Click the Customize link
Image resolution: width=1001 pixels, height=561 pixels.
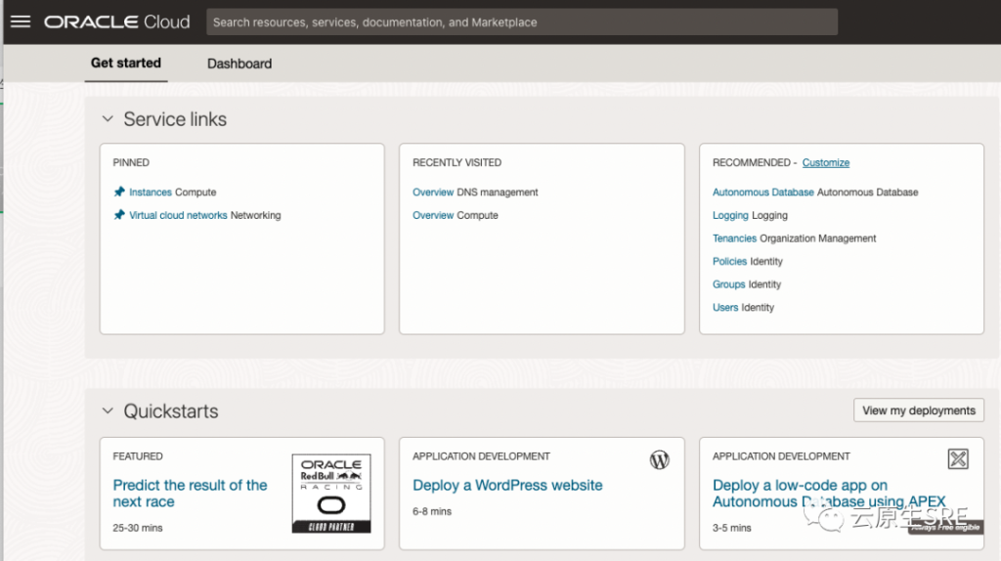tap(825, 163)
